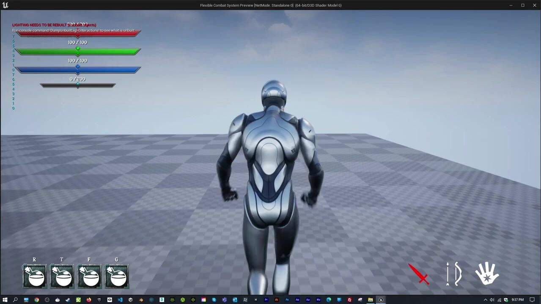Viewport: 541px width, 304px height.
Task: Open Google Chrome from the taskbar
Action: (x=36, y=300)
